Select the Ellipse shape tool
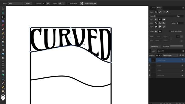185x104 pixels. 3,66
